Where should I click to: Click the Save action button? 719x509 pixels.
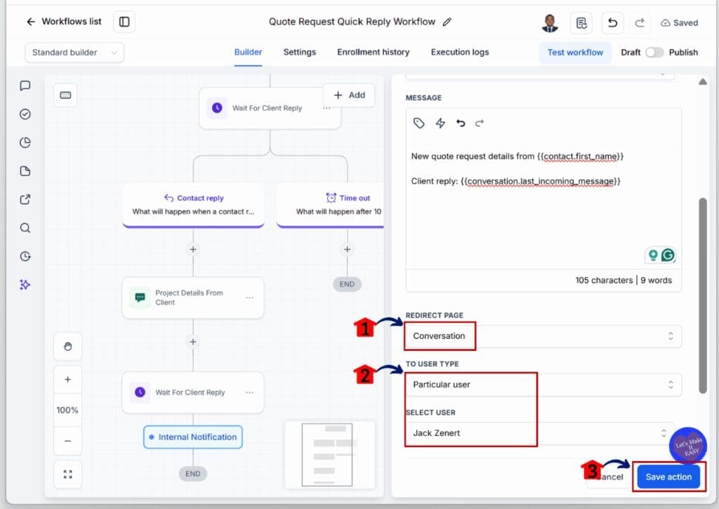coord(668,477)
